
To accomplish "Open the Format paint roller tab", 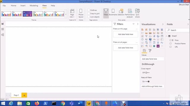I will click(150, 51).
